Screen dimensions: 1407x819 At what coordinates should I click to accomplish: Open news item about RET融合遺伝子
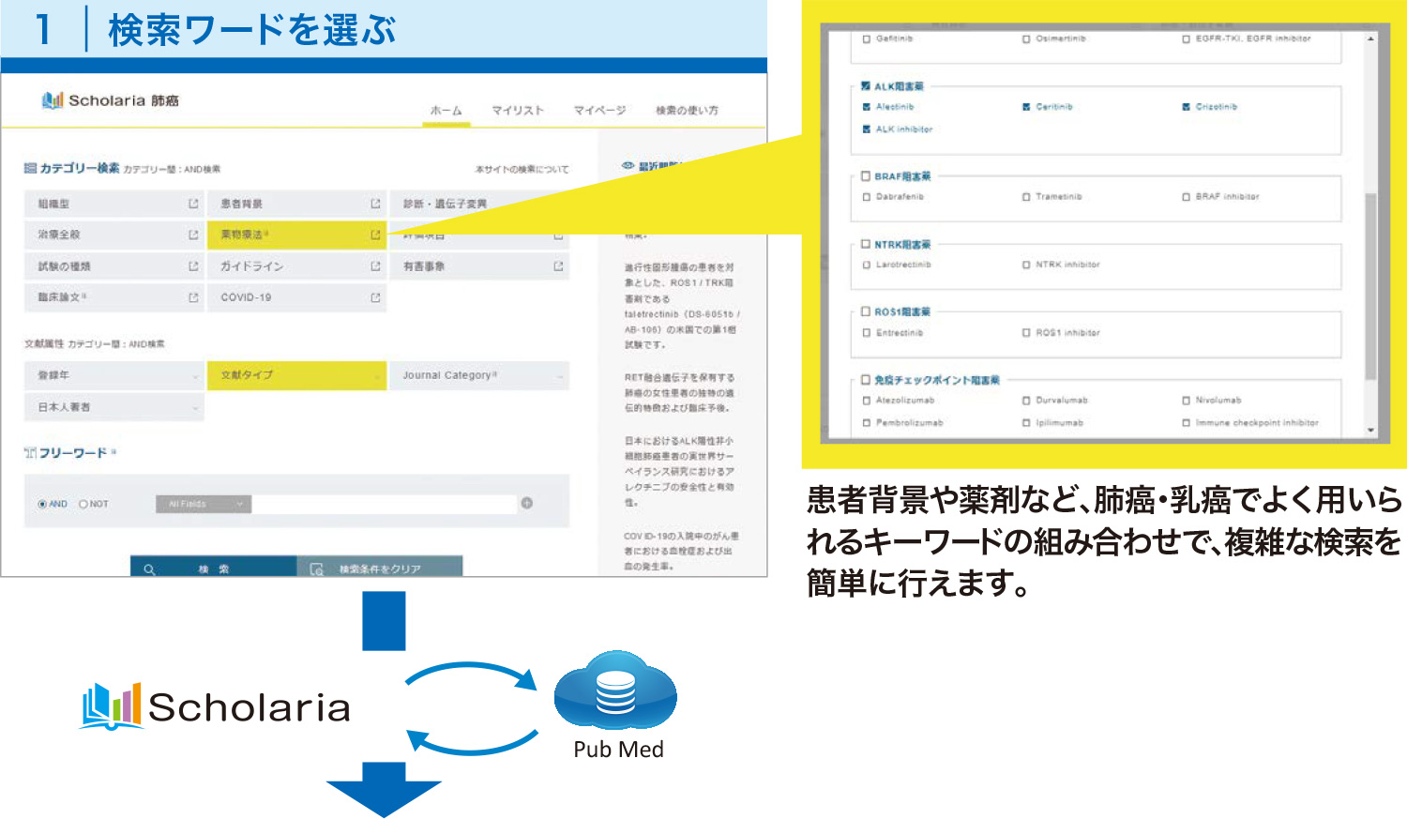click(680, 393)
